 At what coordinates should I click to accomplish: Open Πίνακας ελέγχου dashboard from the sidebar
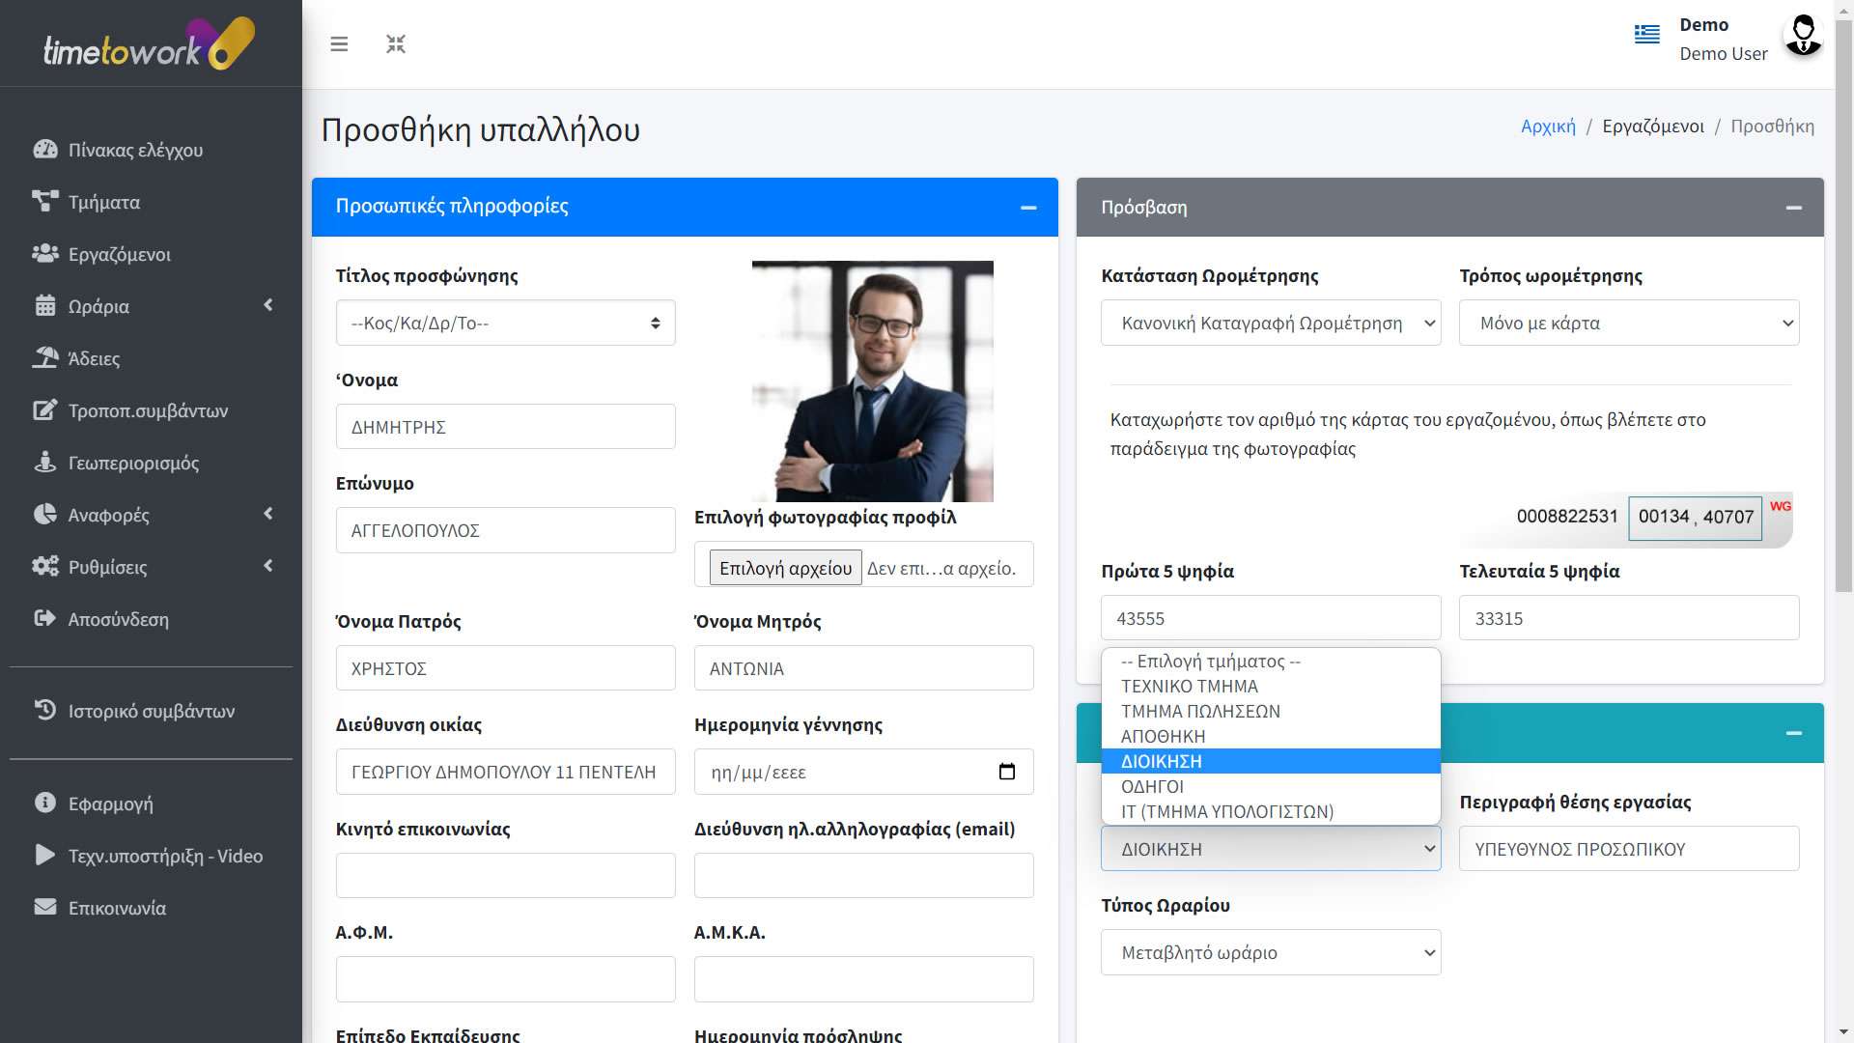click(x=135, y=150)
